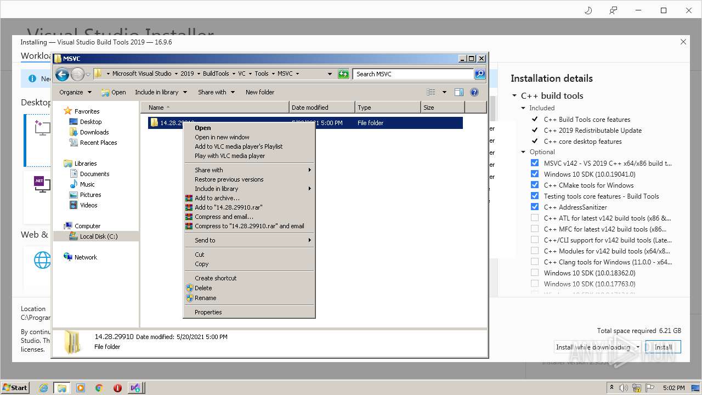This screenshot has height=395, width=702.
Task: Click into the Search MSVC field
Action: pyautogui.click(x=414, y=74)
